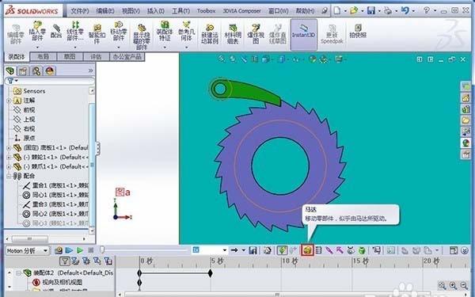Click the timeline Zoom In magnifier
The image size is (475, 297).
[x=453, y=285]
